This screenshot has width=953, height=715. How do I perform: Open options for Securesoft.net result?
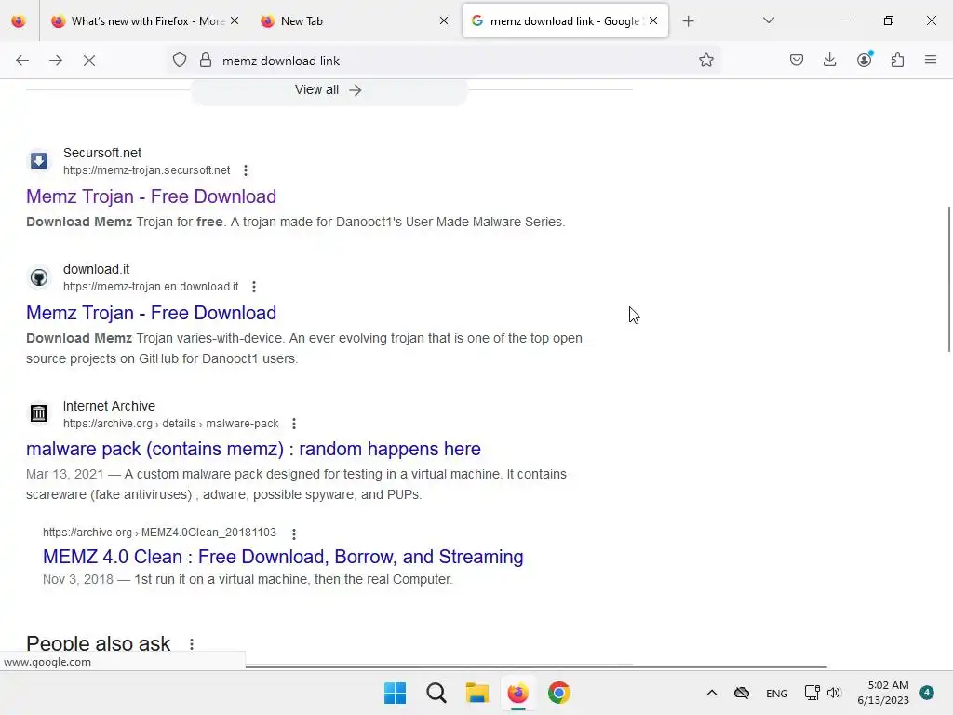pyautogui.click(x=246, y=170)
